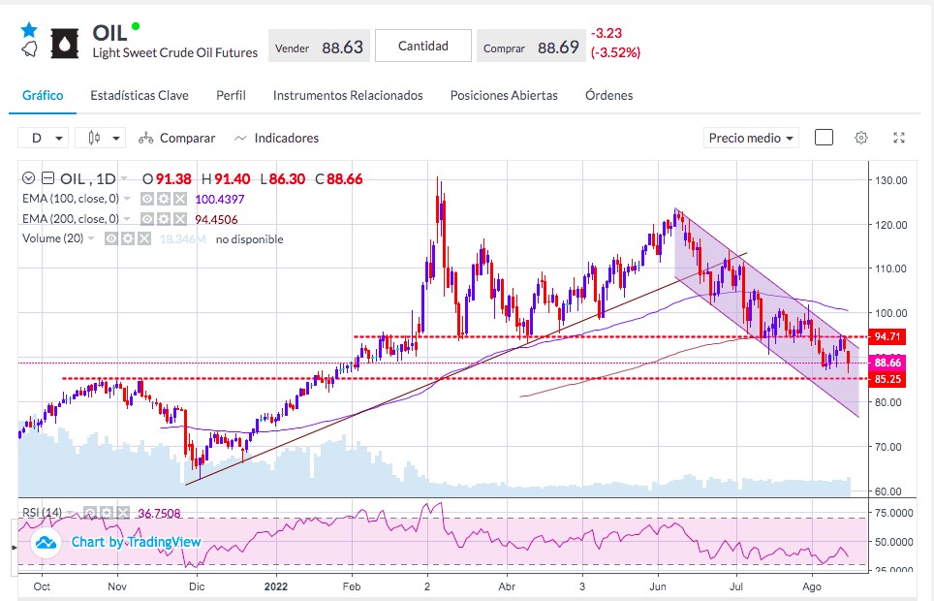934x601 pixels.
Task: Click the price alert bell icon
Action: pos(29,49)
